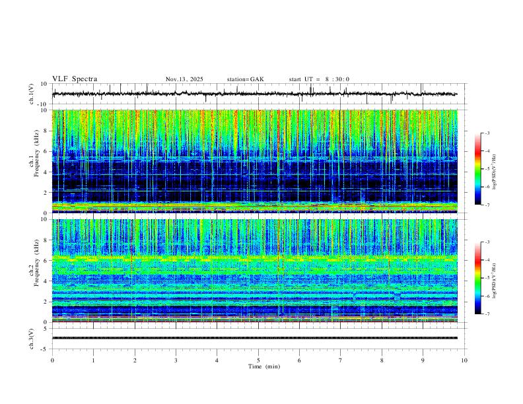The image size is (523, 404).
Task: Click the upper colorbar's log(PSD) label
Action: coord(495,172)
